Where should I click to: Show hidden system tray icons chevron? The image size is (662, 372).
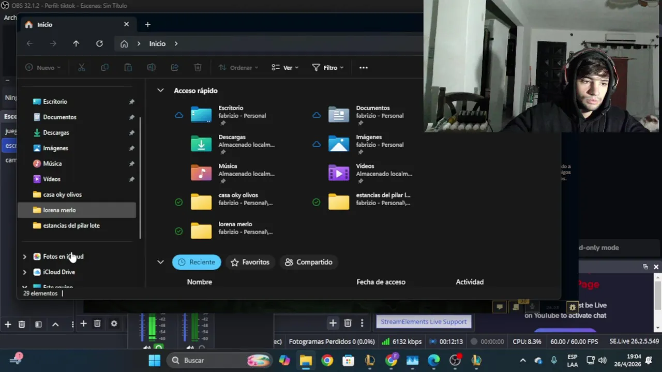click(x=523, y=361)
